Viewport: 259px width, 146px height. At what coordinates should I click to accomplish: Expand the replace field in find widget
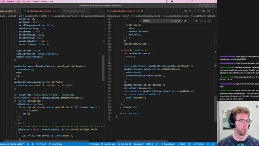[141, 21]
